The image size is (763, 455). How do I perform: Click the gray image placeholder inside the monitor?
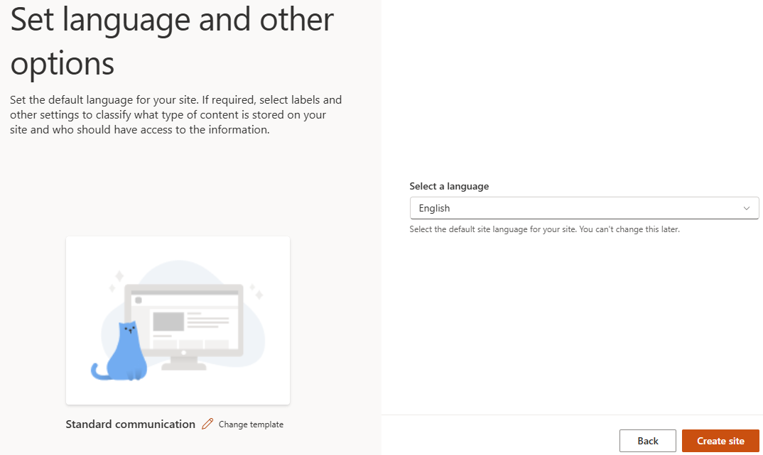point(168,322)
